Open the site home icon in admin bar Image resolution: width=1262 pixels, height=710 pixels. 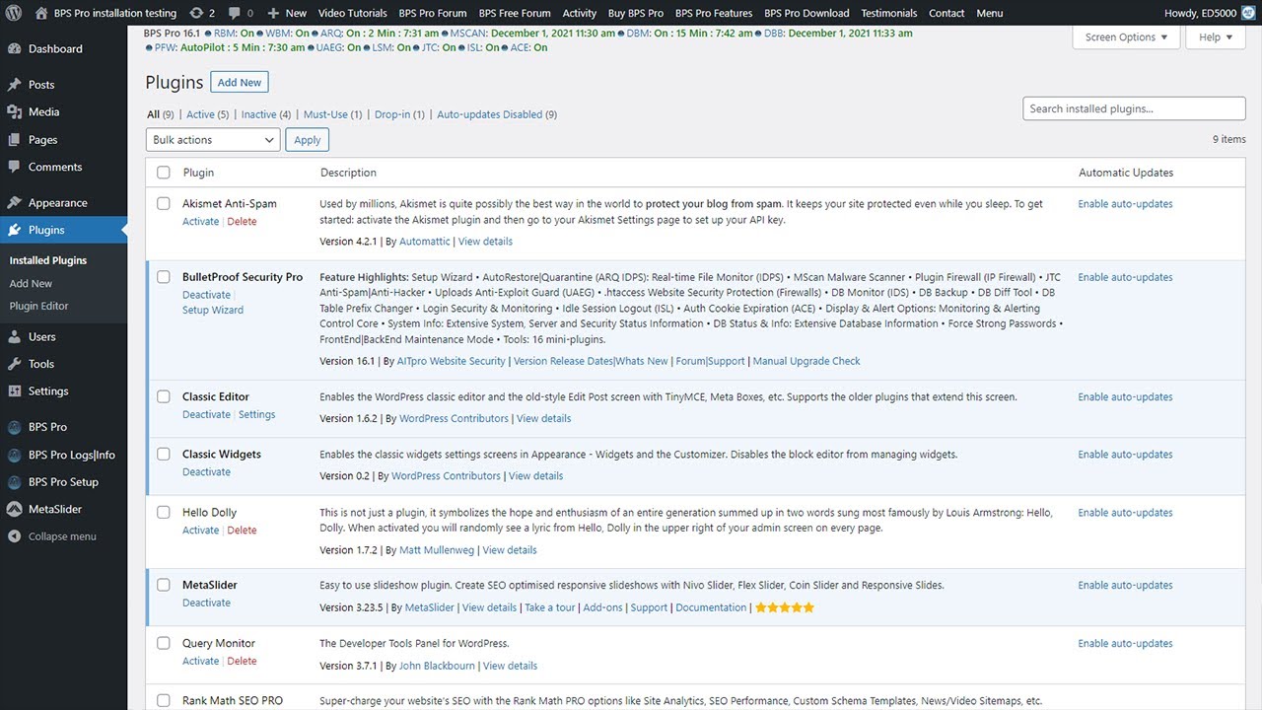click(40, 13)
